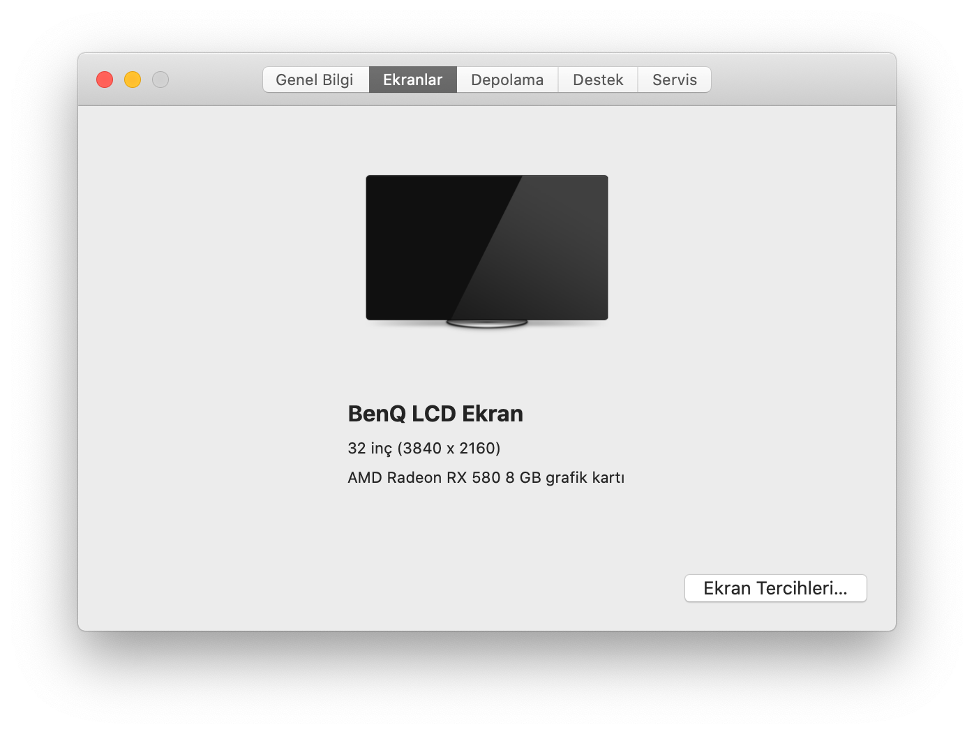Switch to the Genel Bilgi tab
The image size is (974, 734).
[x=315, y=80]
